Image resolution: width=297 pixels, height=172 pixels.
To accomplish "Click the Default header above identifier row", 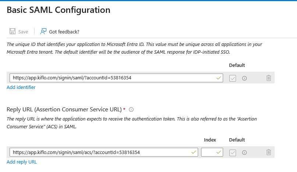I will tap(237, 65).
